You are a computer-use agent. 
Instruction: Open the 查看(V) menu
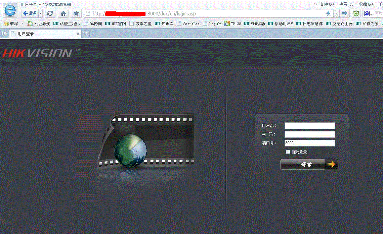(346, 4)
